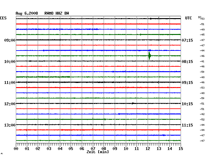The width and height of the screenshot is (206, 157).
Task: Click minute tick label 08
Action: pyautogui.click(x=104, y=148)
